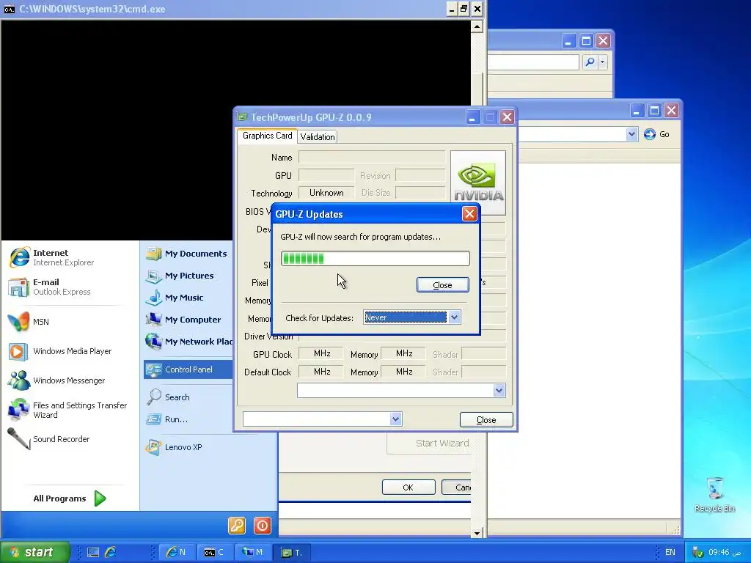This screenshot has height=563, width=751.
Task: Expand search options arrow beside magnifier
Action: [x=603, y=62]
